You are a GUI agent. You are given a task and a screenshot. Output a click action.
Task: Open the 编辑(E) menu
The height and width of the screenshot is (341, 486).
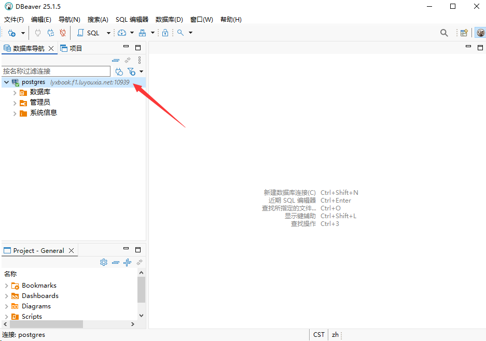coord(41,20)
